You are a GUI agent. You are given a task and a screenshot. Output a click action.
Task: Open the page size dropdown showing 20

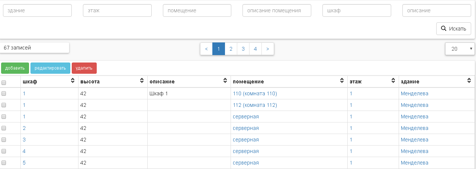[460, 49]
